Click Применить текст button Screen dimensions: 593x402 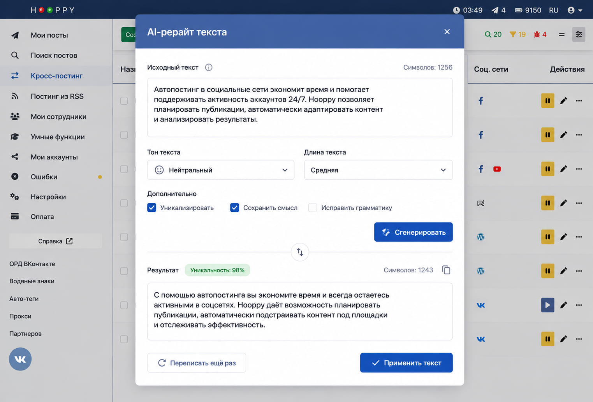coord(406,363)
